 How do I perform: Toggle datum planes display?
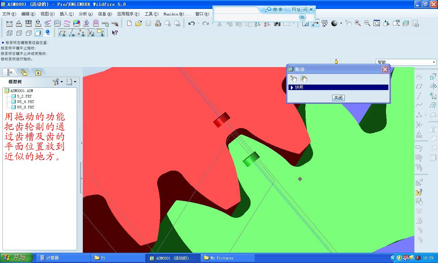click(x=62, y=33)
